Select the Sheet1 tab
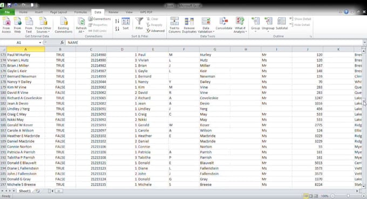 pyautogui.click(x=25, y=191)
